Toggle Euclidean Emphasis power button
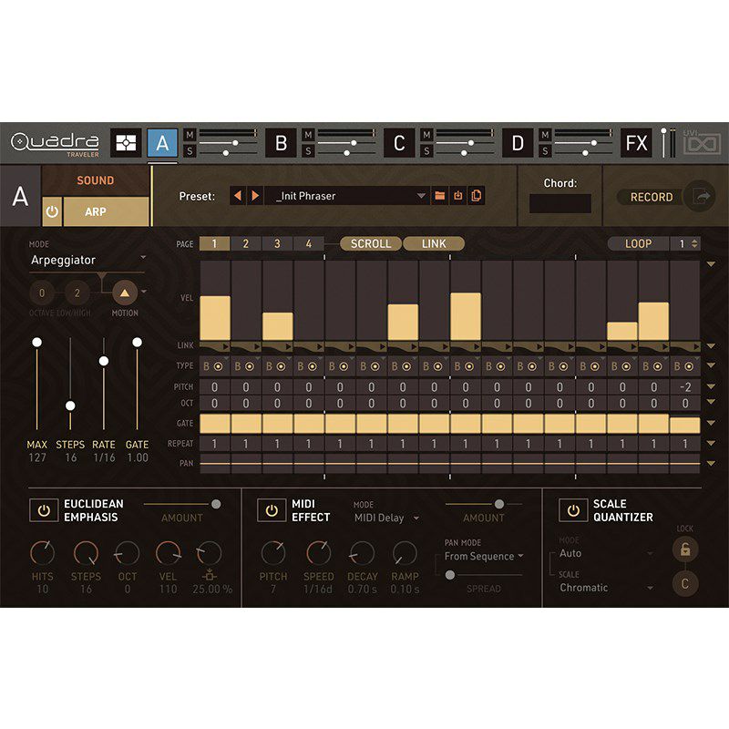 coord(44,510)
